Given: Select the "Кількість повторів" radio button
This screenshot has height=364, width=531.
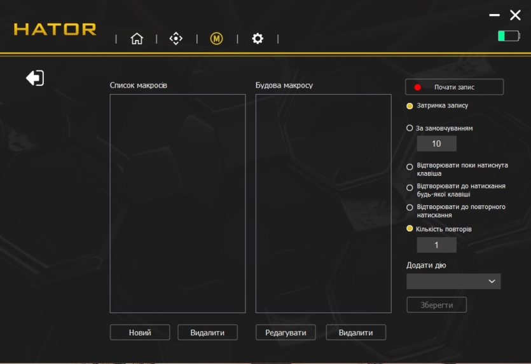Looking at the screenshot, I should [x=410, y=229].
